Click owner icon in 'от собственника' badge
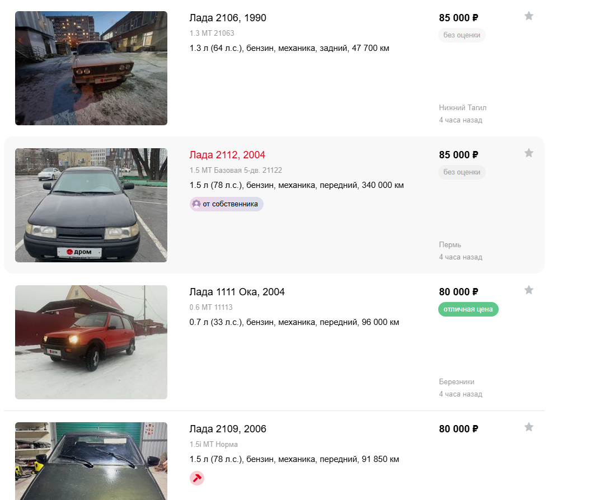 [x=196, y=204]
